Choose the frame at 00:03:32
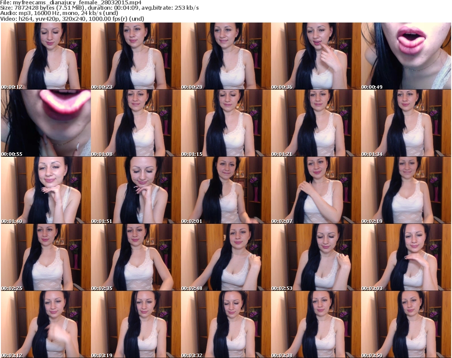This screenshot has width=452, height=358. (x=226, y=324)
